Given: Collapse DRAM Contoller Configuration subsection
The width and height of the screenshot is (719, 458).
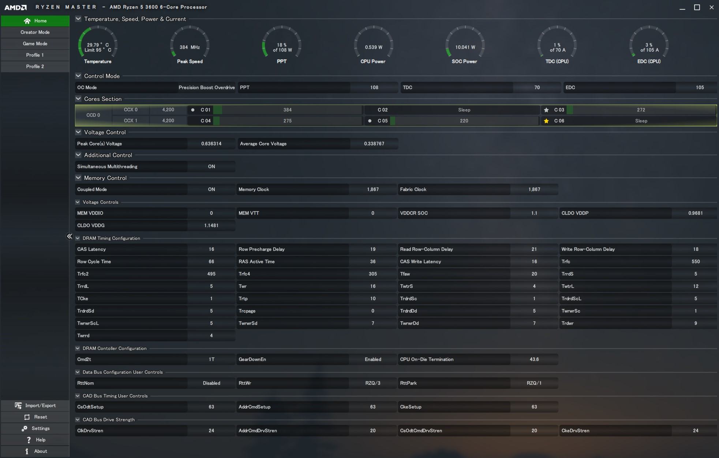Looking at the screenshot, I should coord(78,348).
